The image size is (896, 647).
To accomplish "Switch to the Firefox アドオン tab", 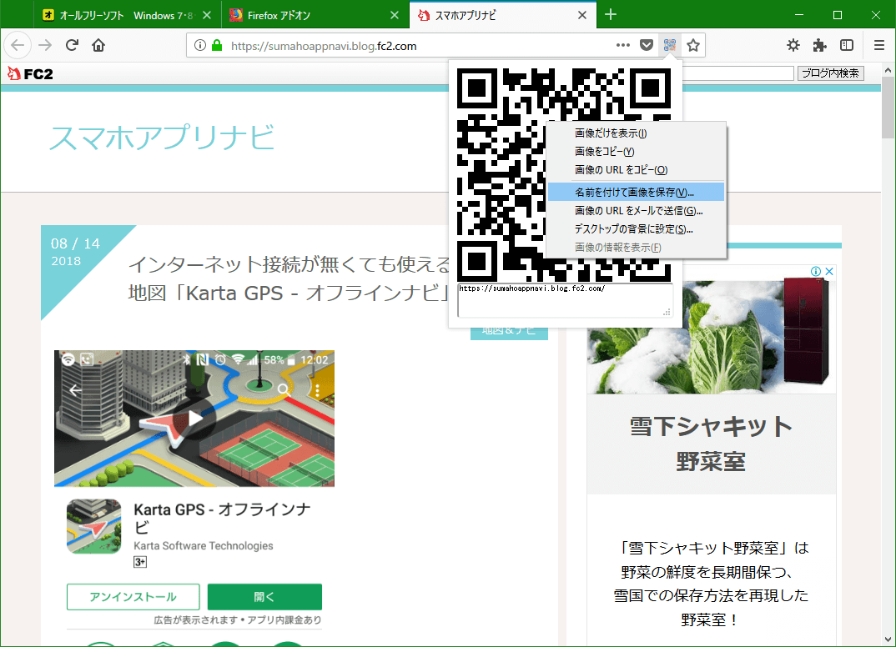I will click(315, 15).
